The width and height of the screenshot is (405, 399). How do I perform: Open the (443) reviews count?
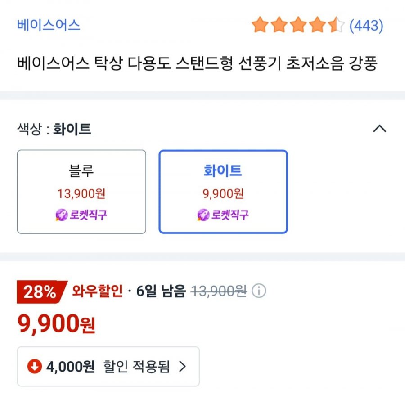[x=366, y=26]
